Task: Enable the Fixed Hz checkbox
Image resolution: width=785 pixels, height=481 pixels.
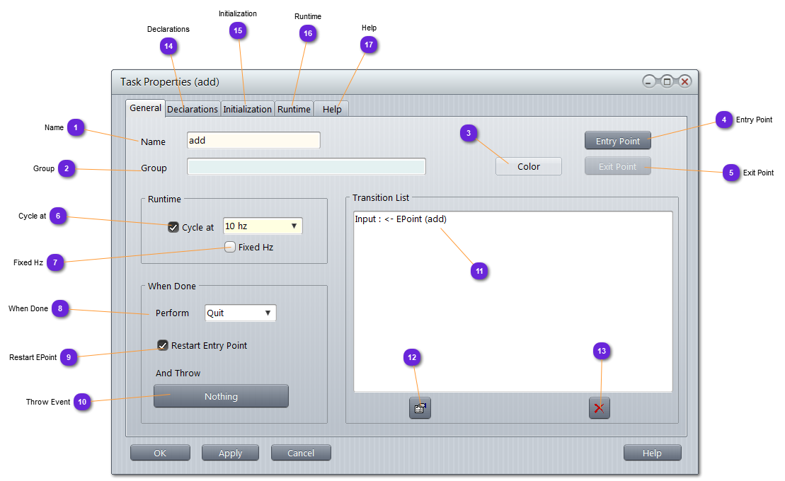Action: click(230, 247)
